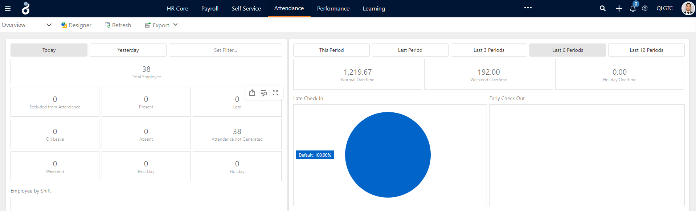Open the Performance tab
This screenshot has width=696, height=211.
click(x=333, y=8)
